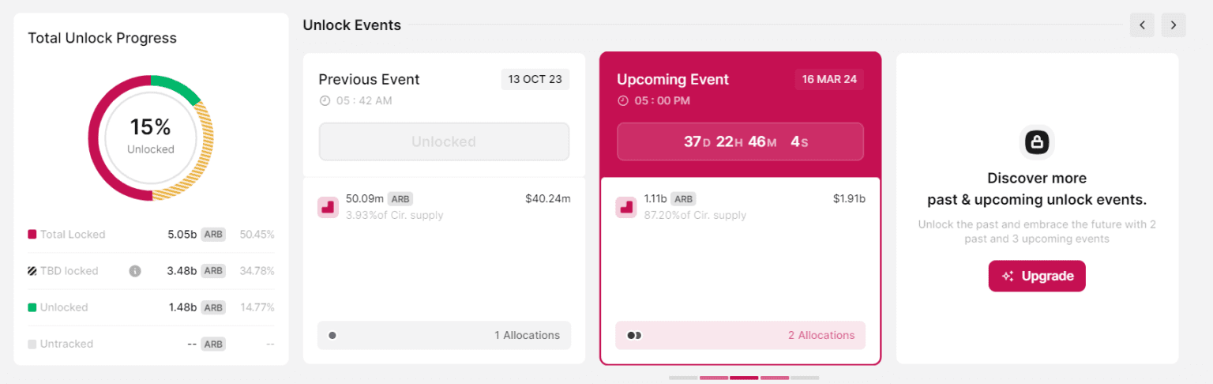Click the Total Locked legend swatch
This screenshot has width=1213, height=384.
(x=32, y=235)
